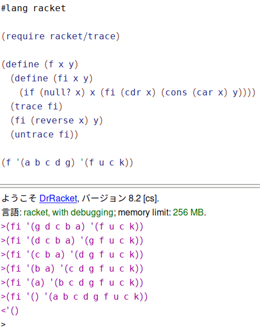Place cursor on the #lang racket line
The image size is (260, 335).
point(33,8)
